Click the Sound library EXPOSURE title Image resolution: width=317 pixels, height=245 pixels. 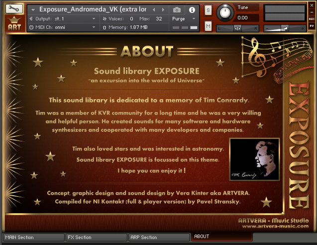[147, 71]
